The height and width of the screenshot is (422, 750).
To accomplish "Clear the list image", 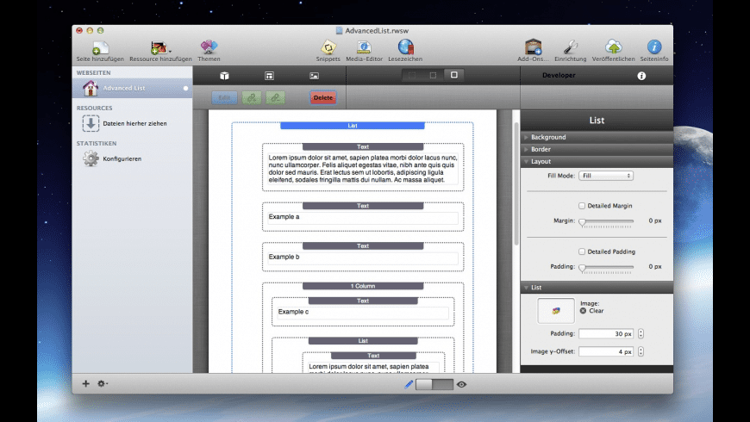I will [x=583, y=311].
